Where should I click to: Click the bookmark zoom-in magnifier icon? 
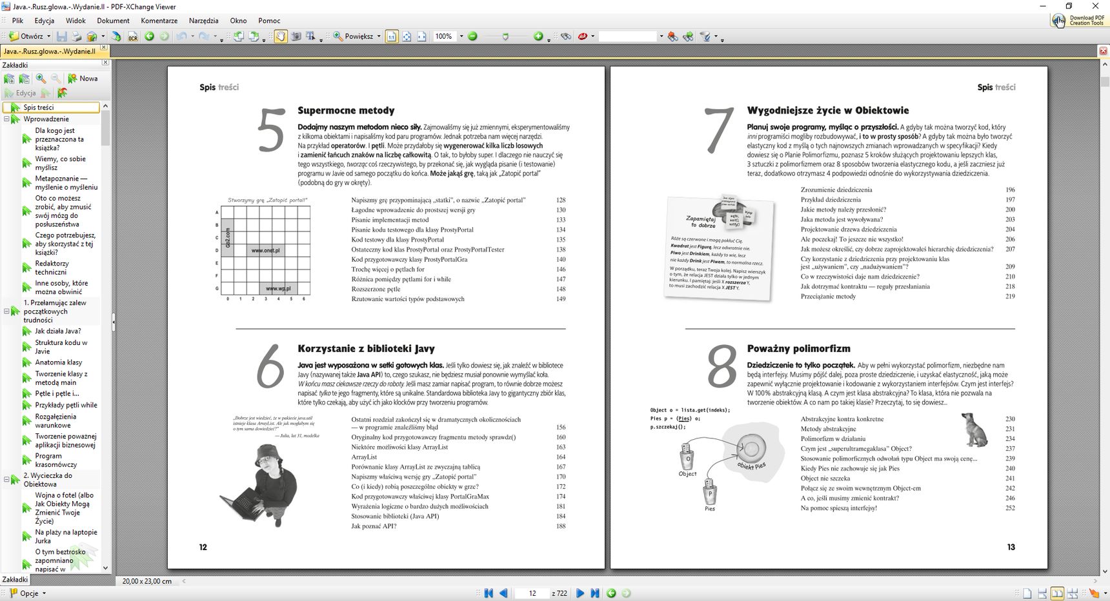coord(41,79)
